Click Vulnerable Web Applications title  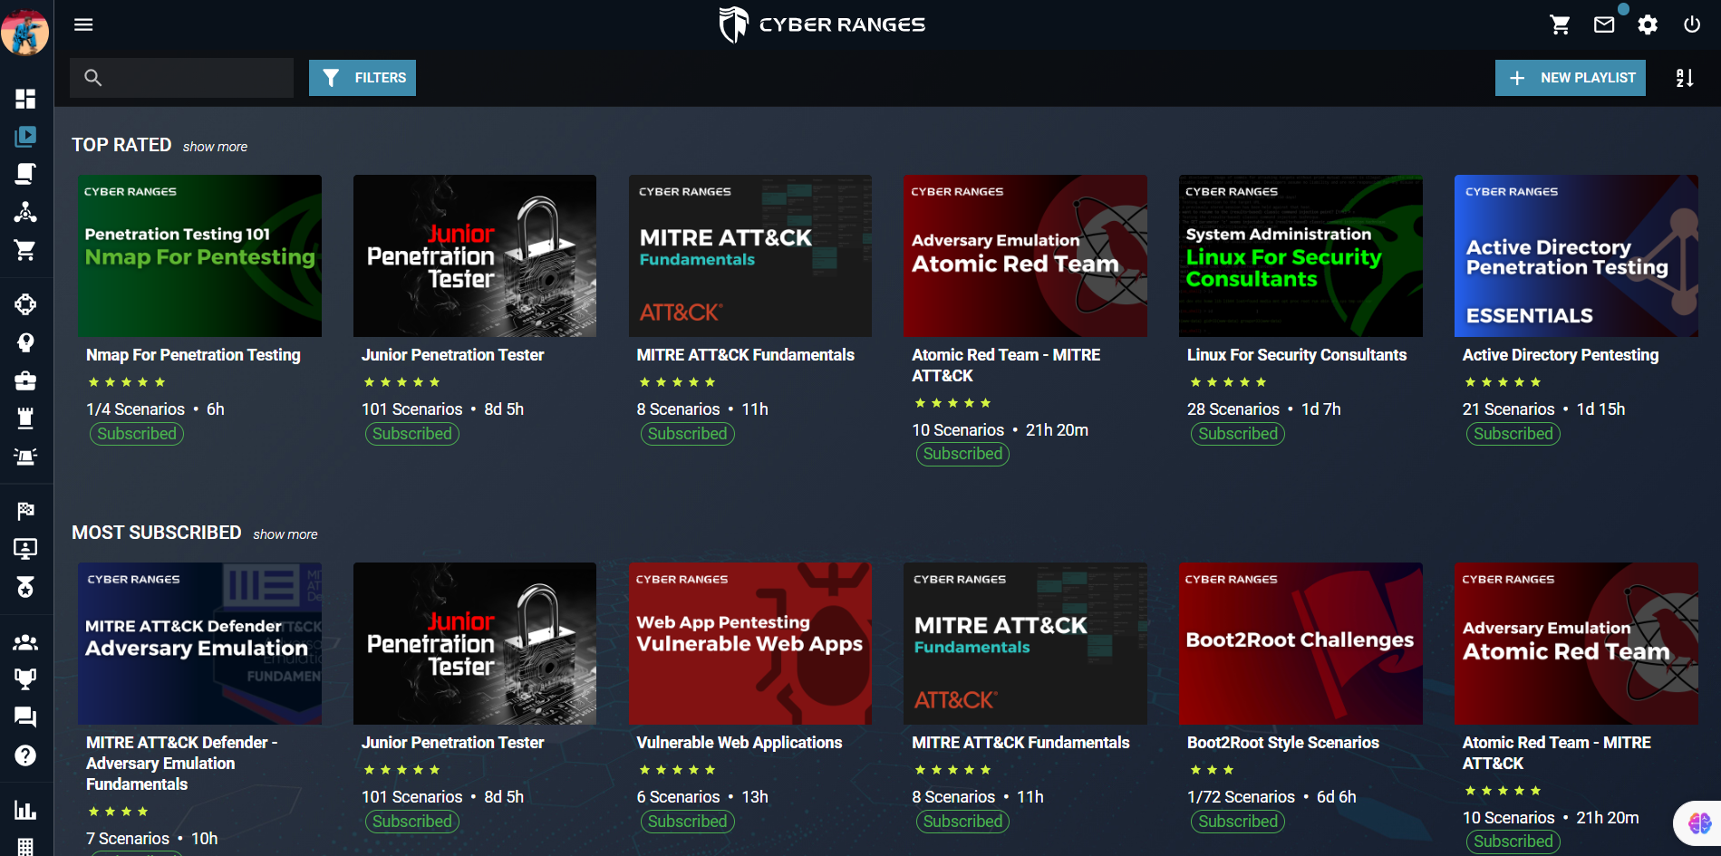click(740, 743)
